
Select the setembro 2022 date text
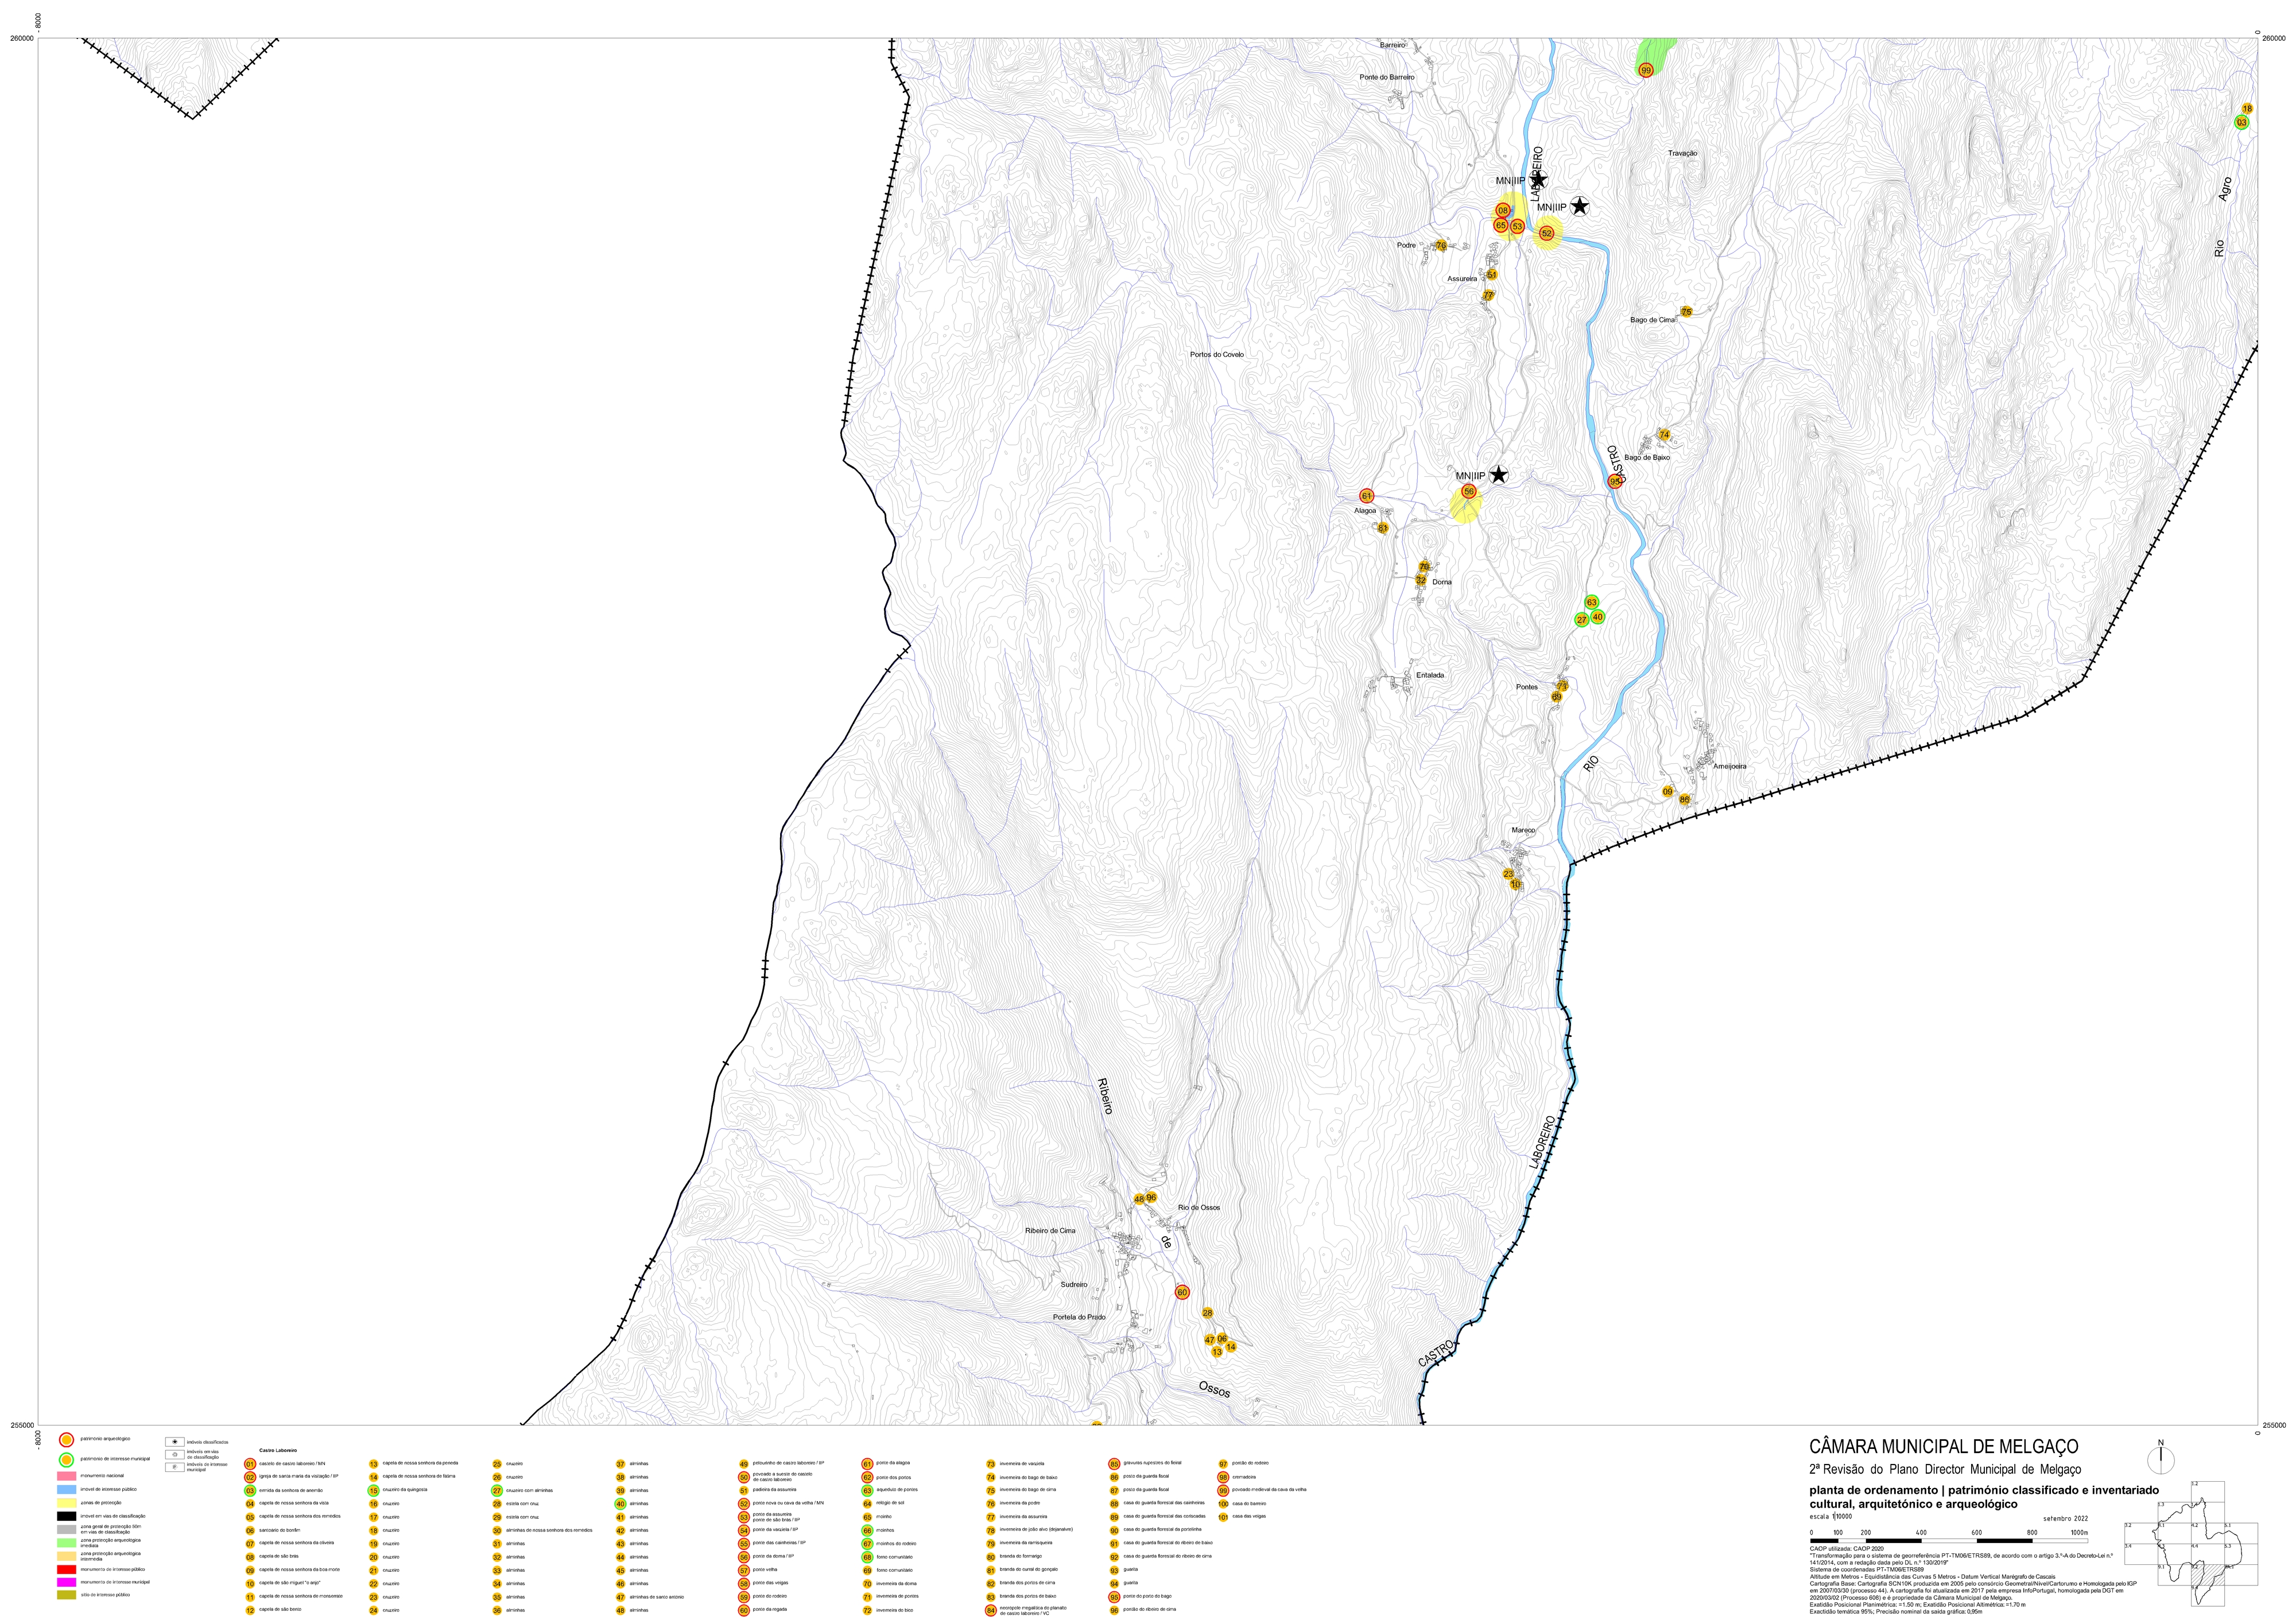pos(2065,1519)
